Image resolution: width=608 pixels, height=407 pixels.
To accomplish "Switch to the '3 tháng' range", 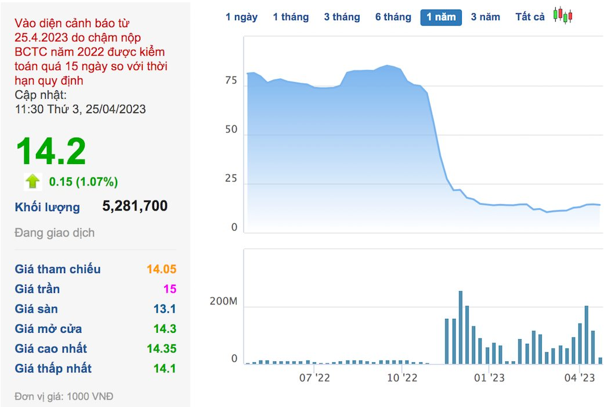I will tap(342, 17).
